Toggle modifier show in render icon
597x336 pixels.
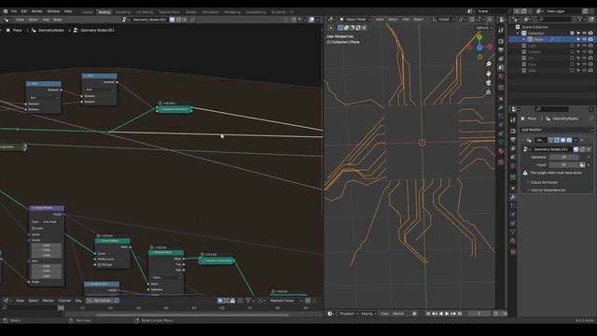[569, 140]
